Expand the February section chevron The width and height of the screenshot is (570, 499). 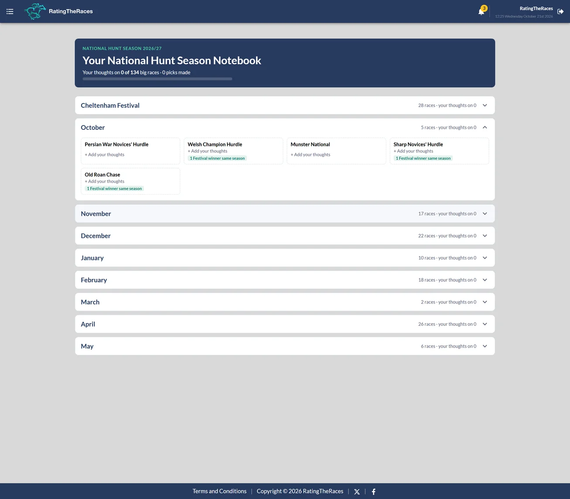(485, 280)
